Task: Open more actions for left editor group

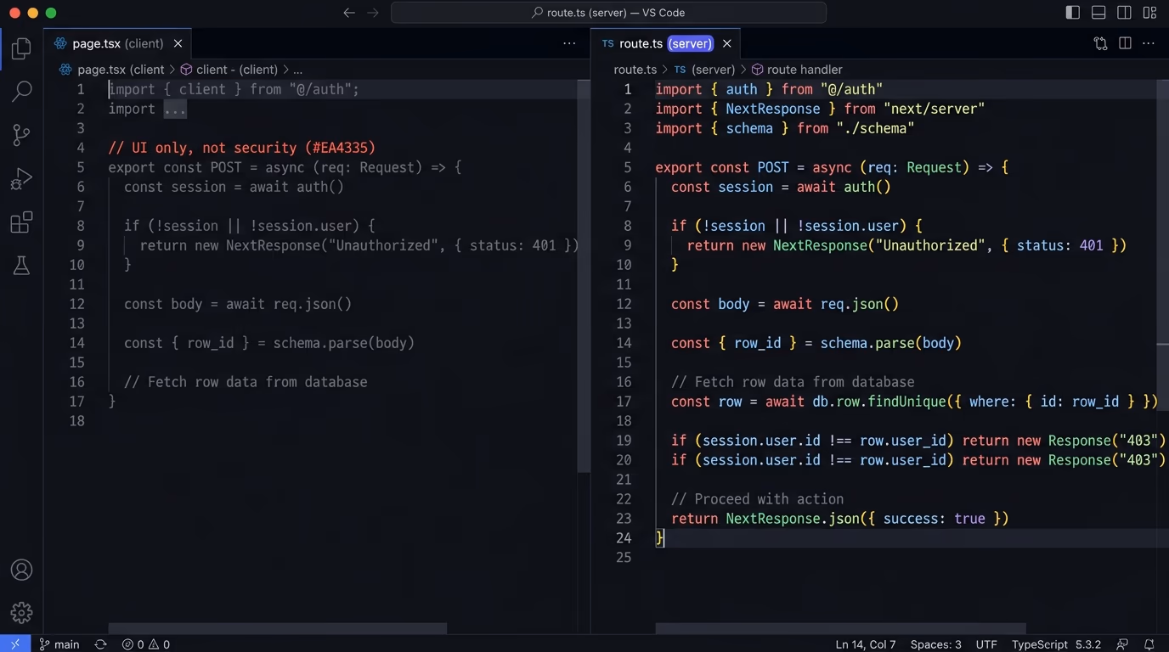Action: (569, 43)
